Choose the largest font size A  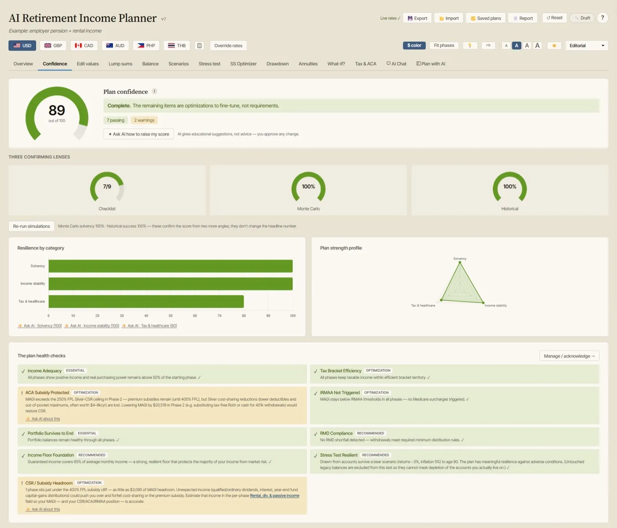tap(537, 45)
